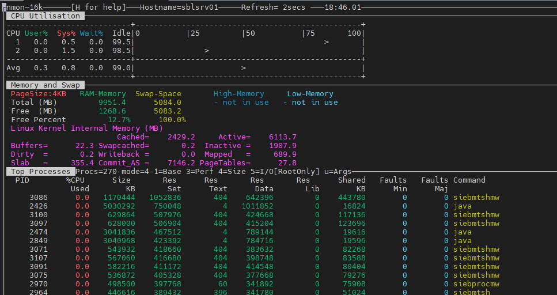The width and height of the screenshot is (557, 295).
Task: Click the 'Low-Memory' heading
Action: pos(310,94)
